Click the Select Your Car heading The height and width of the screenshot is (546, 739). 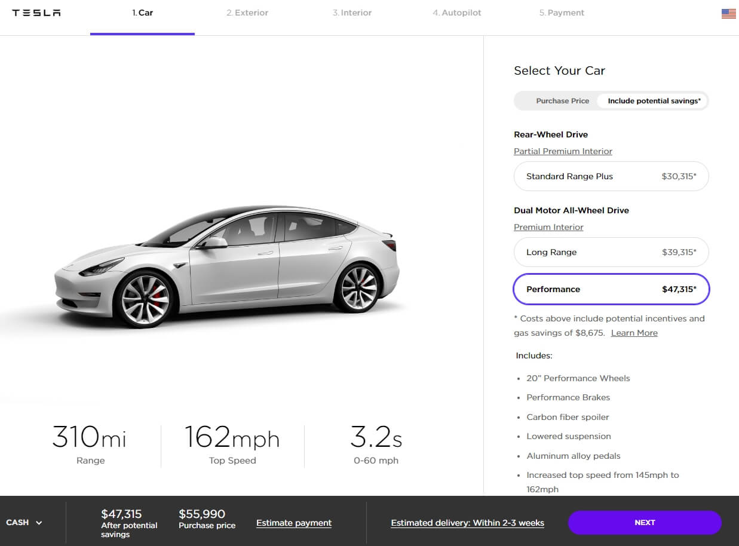559,70
